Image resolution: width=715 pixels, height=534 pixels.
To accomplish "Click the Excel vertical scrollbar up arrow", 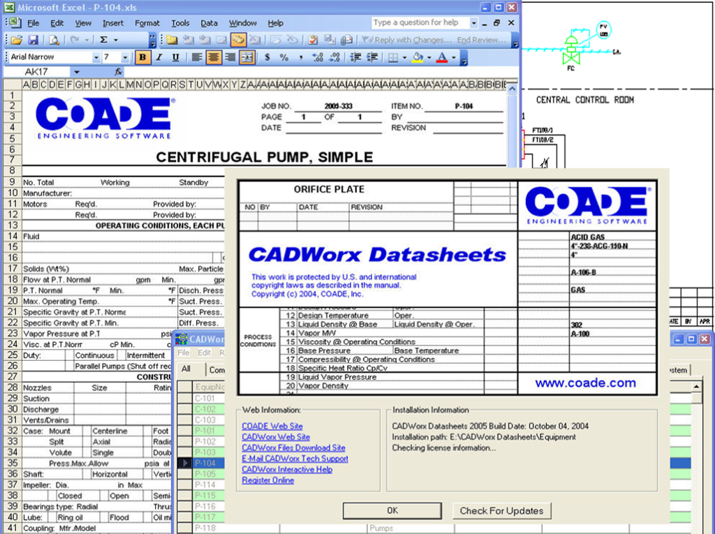I will click(512, 89).
